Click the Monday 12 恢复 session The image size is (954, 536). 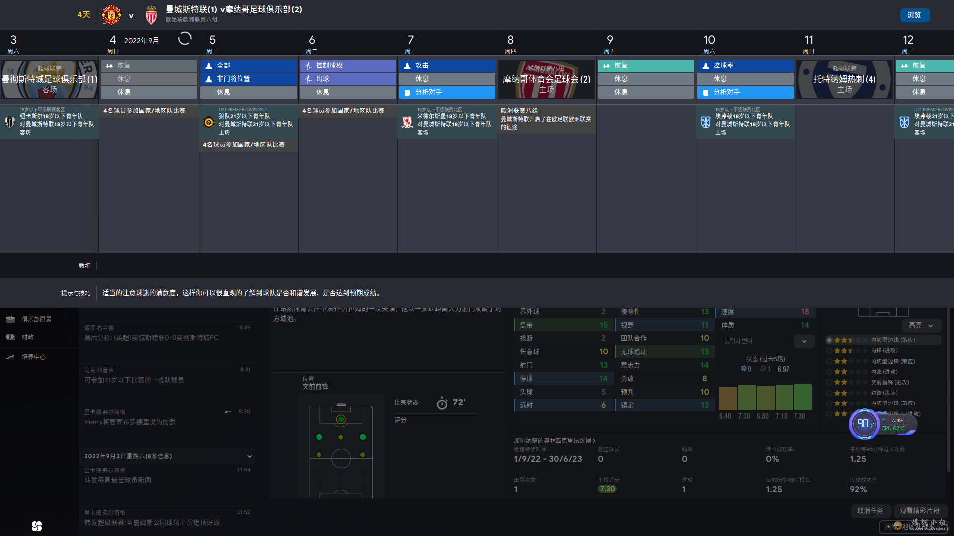[x=925, y=66]
